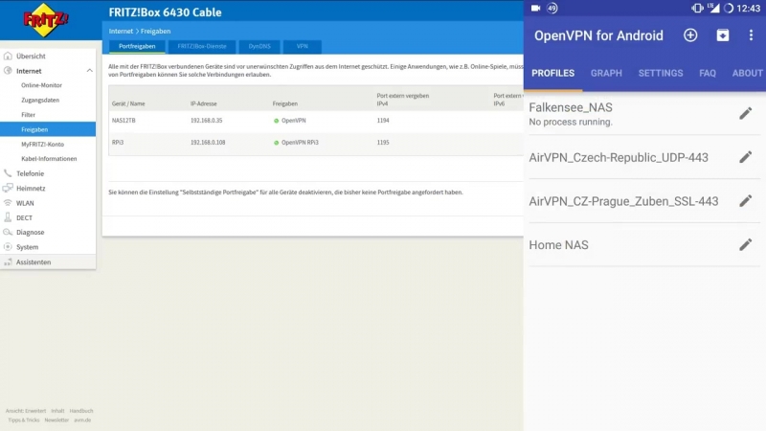Click green status dot for OpenVPN RPi3
The image size is (766, 431).
(276, 143)
